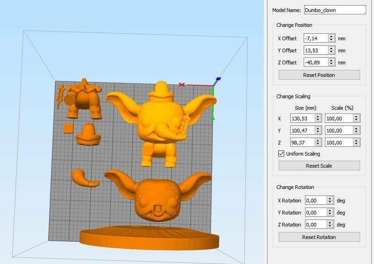Click the Y Offset value field

[x=316, y=50]
